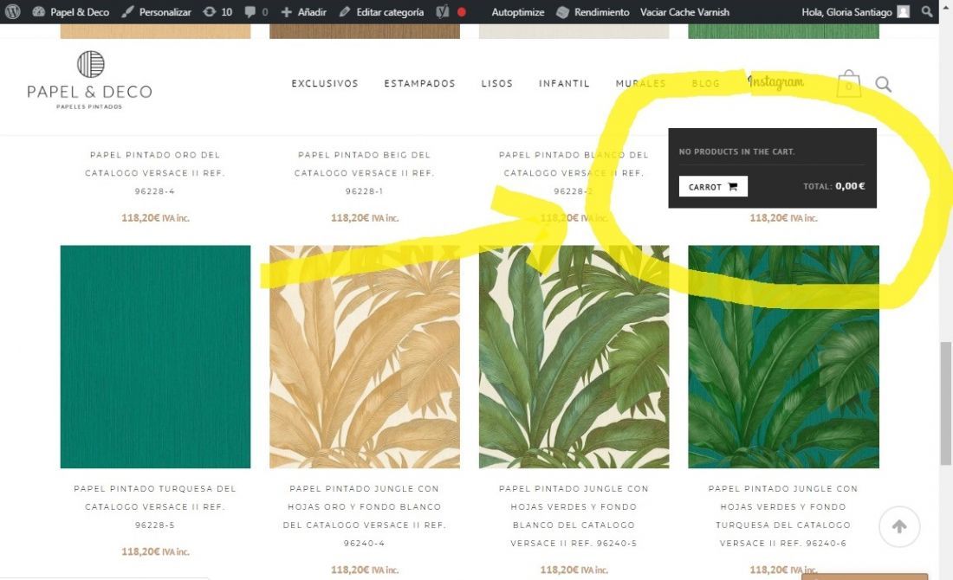Click Añadir new content item
The height and width of the screenshot is (580, 953).
pyautogui.click(x=303, y=11)
